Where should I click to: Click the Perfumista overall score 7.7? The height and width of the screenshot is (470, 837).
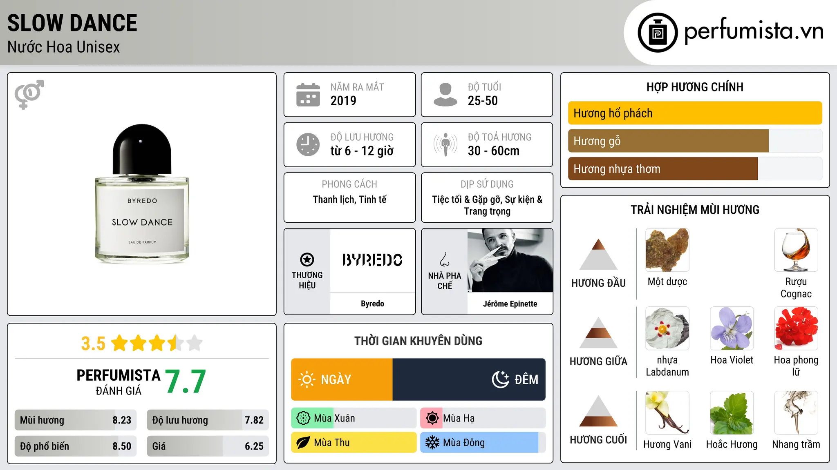[186, 381]
